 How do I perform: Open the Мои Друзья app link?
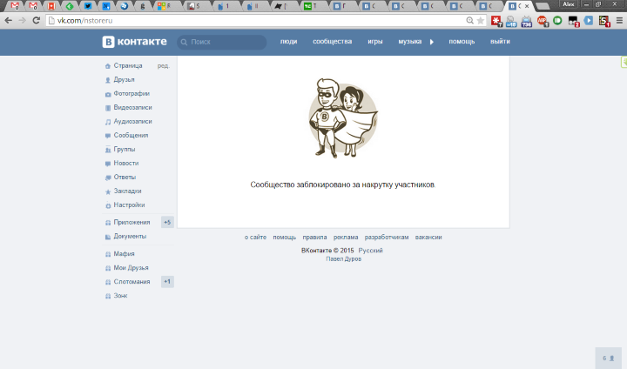(131, 268)
